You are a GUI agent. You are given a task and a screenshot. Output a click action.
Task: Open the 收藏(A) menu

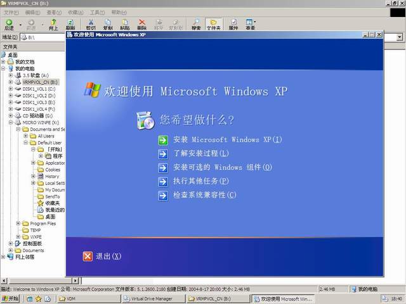pyautogui.click(x=75, y=13)
